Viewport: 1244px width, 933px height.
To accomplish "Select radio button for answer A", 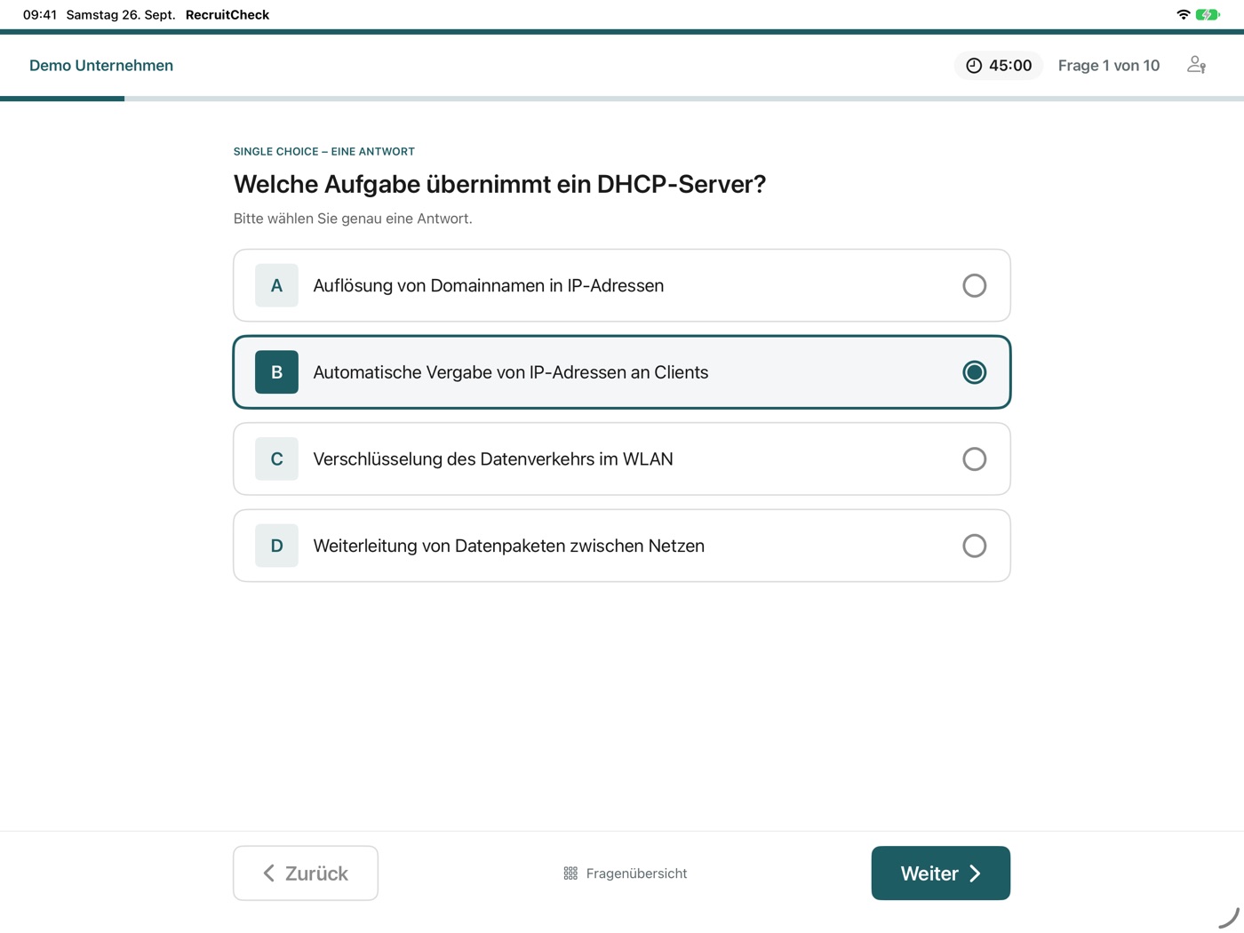I will click(x=974, y=285).
